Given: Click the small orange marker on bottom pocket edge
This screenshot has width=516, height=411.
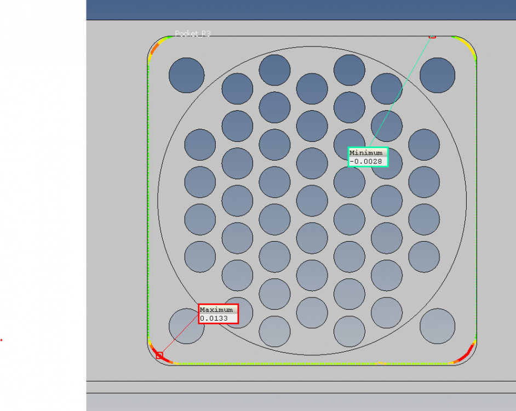Looking at the screenshot, I should coord(379,363).
